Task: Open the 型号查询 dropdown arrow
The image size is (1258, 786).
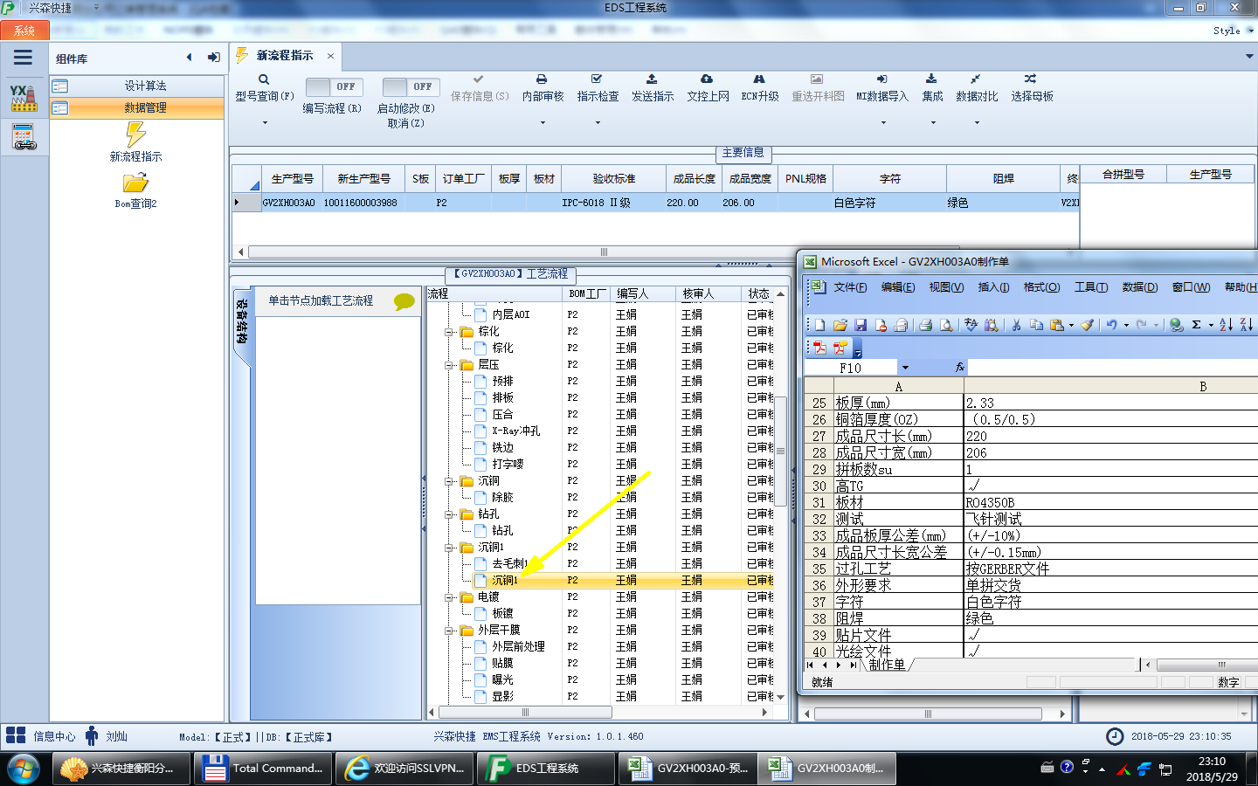Action: pyautogui.click(x=265, y=123)
